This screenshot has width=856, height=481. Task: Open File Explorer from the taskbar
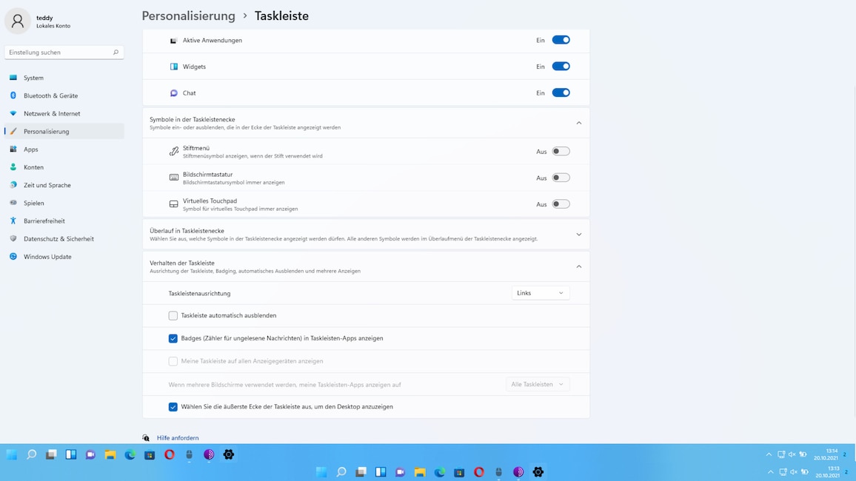[110, 454]
